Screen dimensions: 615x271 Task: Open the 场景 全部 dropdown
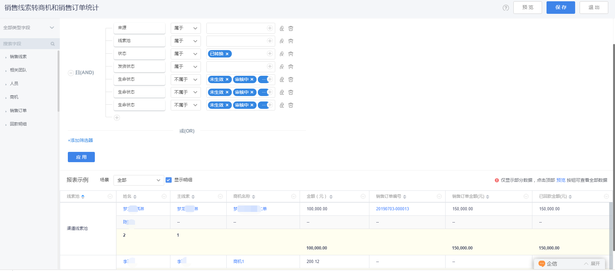coord(139,180)
